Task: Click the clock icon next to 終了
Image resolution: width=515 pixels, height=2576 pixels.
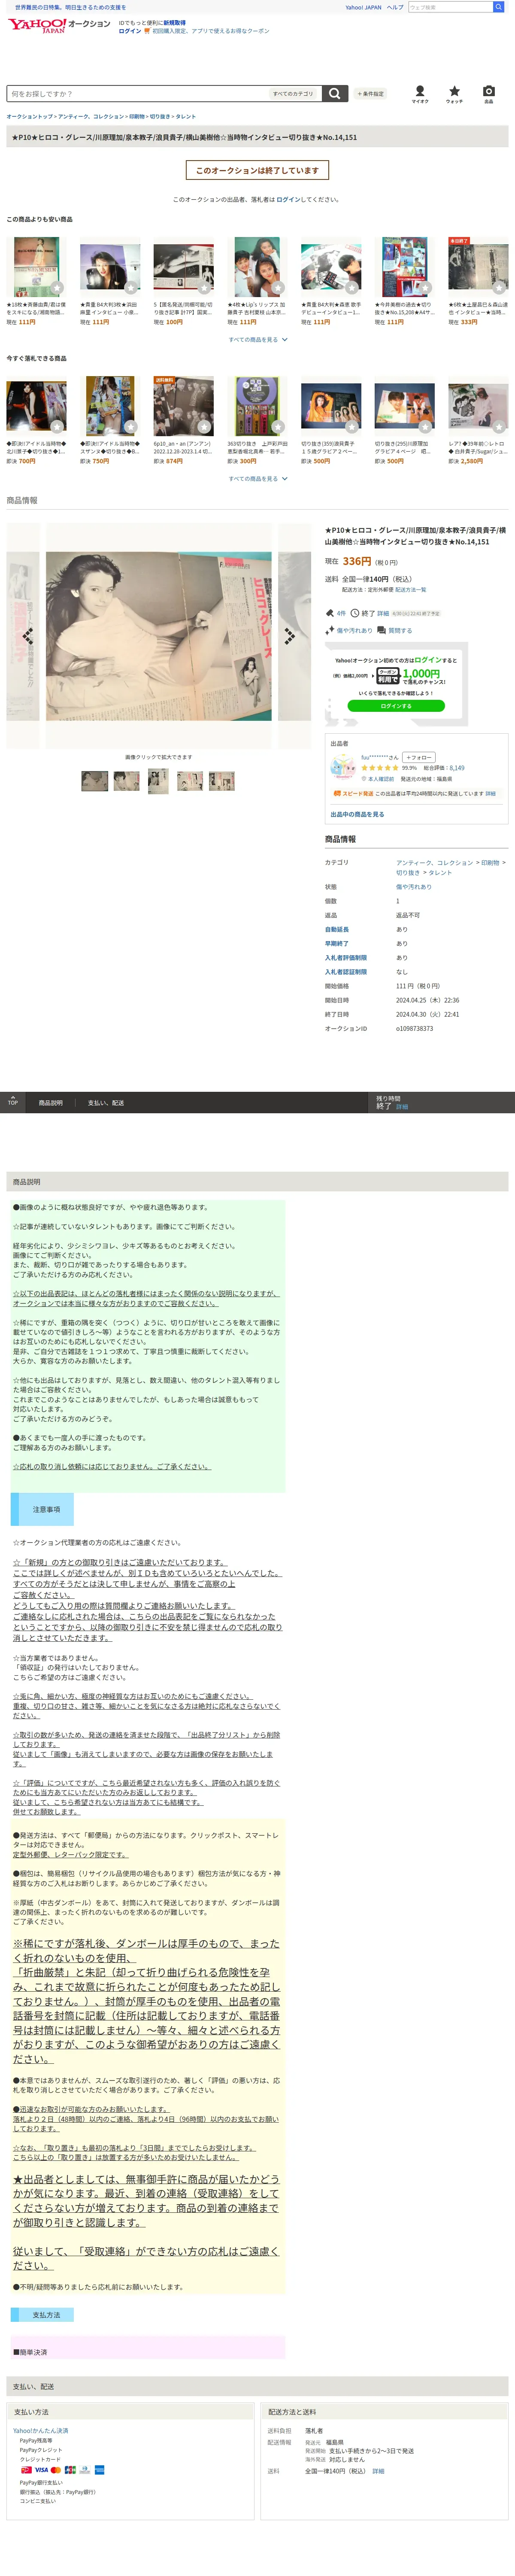Action: [355, 613]
